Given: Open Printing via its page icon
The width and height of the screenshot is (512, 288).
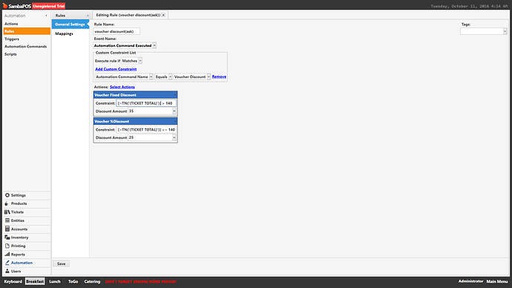Looking at the screenshot, I should coord(7,246).
